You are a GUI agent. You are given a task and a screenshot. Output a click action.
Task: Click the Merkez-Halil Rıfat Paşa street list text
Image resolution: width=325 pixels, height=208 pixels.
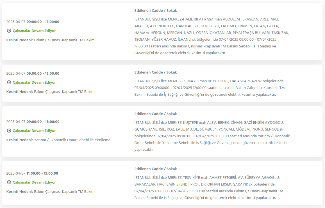point(212,36)
